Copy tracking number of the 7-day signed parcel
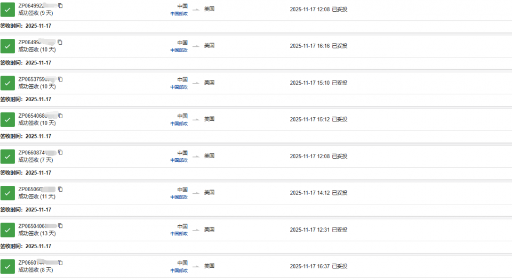This screenshot has height=279, width=512. click(x=60, y=152)
